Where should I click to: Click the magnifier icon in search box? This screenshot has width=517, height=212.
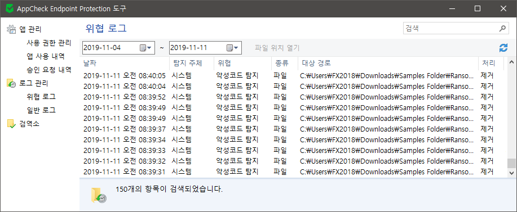(x=502, y=28)
